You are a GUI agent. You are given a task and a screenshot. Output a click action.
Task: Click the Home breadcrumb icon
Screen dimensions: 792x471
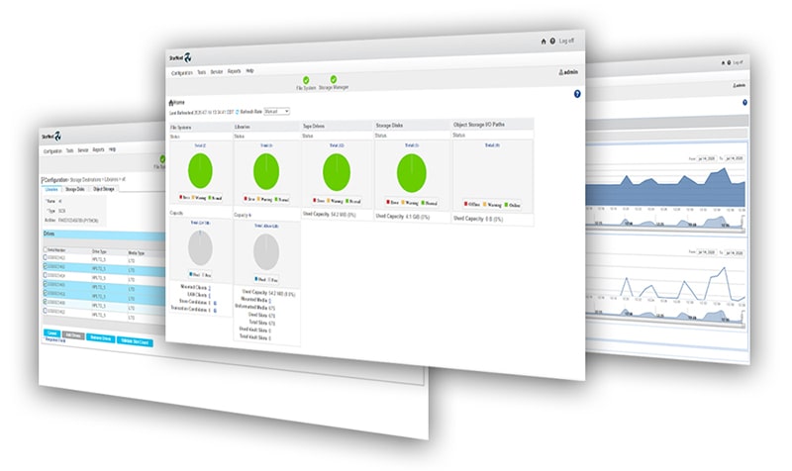(172, 102)
